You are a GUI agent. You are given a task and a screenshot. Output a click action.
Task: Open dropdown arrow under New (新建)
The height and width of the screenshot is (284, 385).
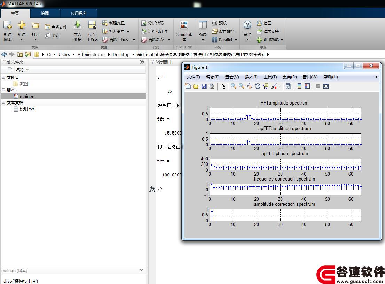point(21,40)
